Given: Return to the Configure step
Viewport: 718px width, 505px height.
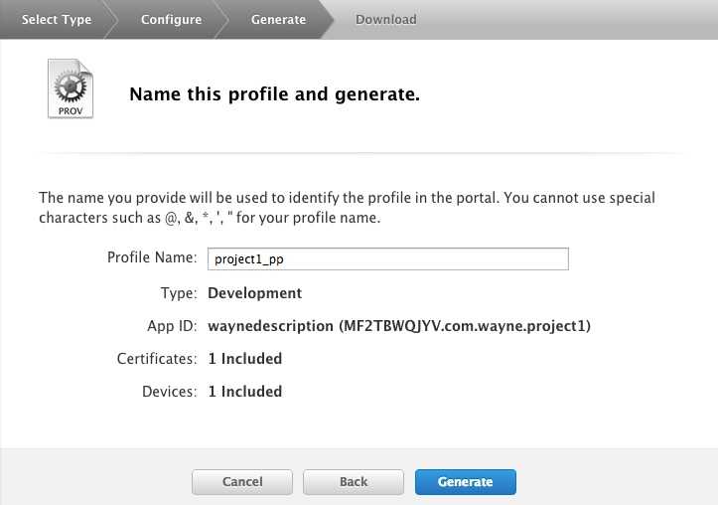Looking at the screenshot, I should pos(171,20).
